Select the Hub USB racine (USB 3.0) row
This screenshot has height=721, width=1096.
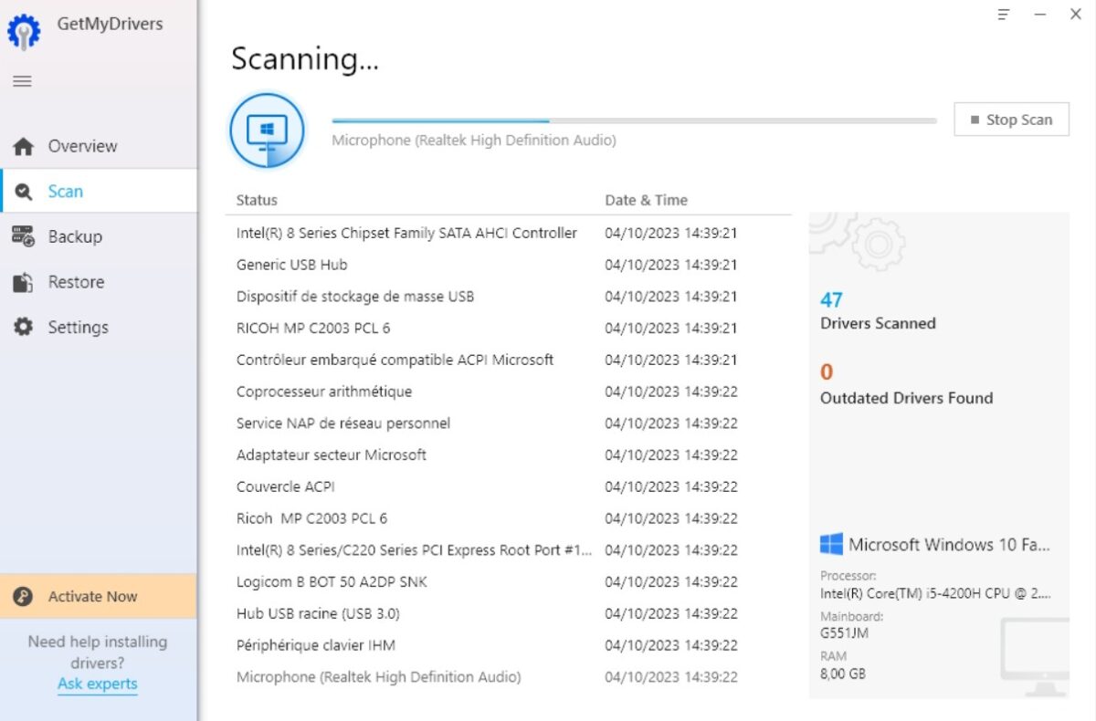coord(508,613)
